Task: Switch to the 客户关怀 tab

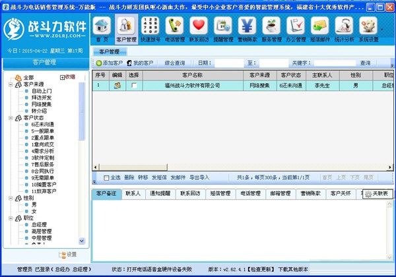Action: tap(341, 194)
